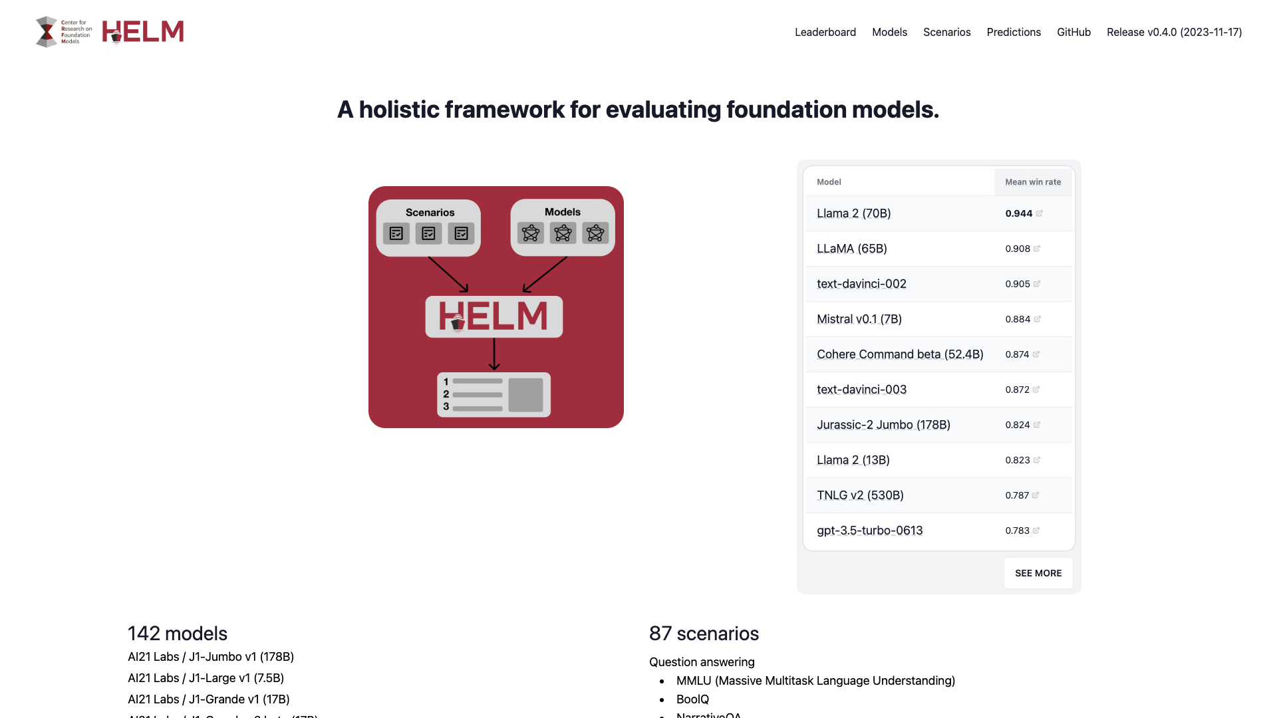Open external link icon beside 0.783

1036,531
